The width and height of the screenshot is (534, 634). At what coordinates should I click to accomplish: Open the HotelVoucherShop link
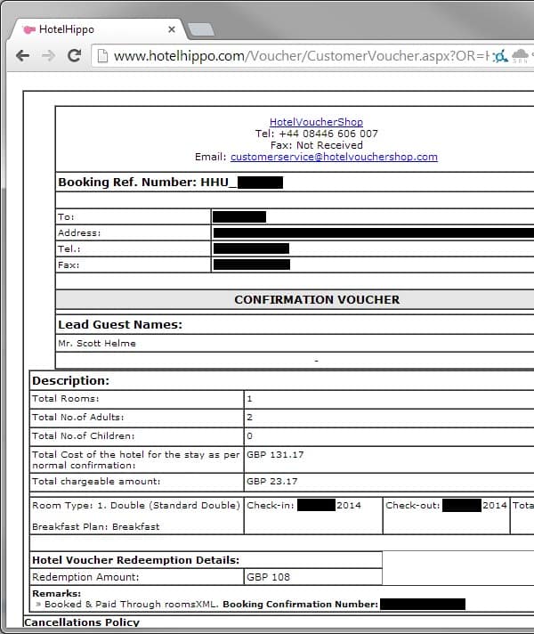[x=316, y=122]
